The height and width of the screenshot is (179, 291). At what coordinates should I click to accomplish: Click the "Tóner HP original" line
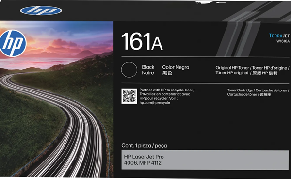click(x=246, y=73)
